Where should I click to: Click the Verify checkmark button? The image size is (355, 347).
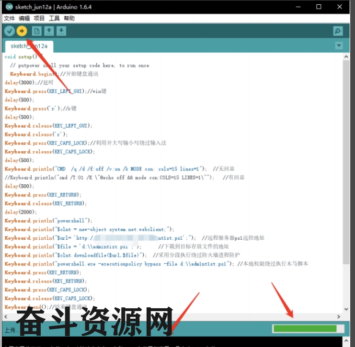tap(10, 31)
